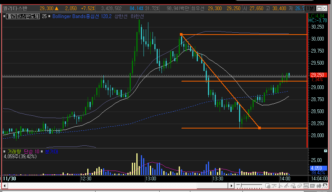
Task: Click the candlestick chart type icon
Action: (x=319, y=186)
